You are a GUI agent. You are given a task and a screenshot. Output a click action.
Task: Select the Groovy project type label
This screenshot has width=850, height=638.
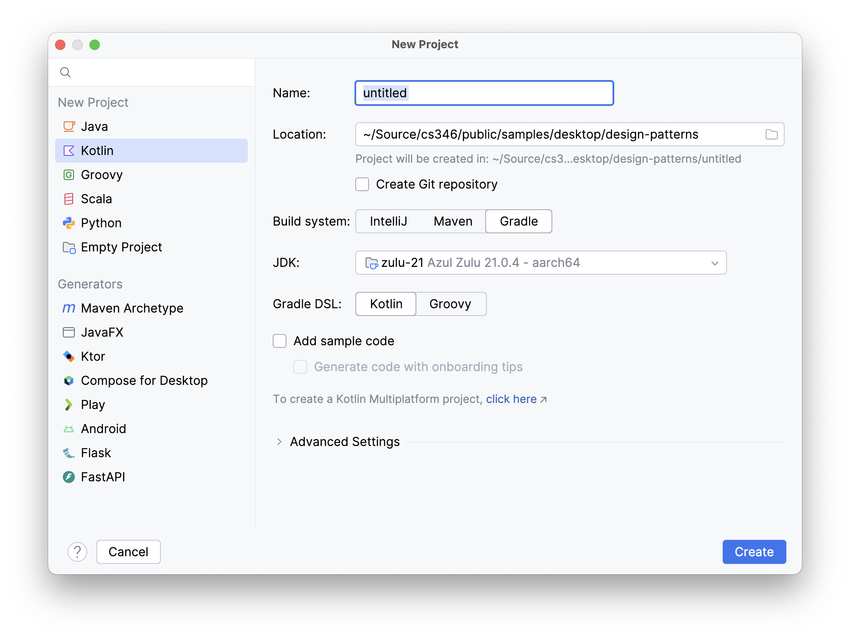click(x=102, y=175)
